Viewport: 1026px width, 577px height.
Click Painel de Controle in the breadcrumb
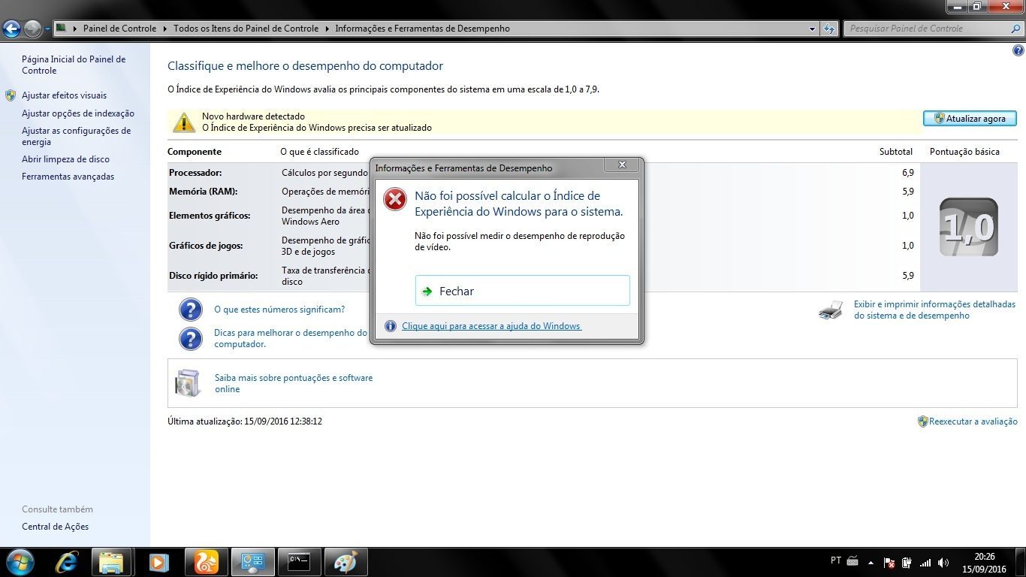pos(119,29)
